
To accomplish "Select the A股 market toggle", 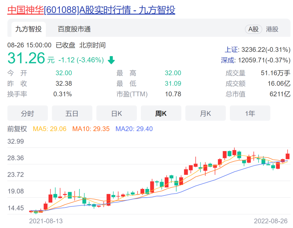I will pyautogui.click(x=253, y=29).
